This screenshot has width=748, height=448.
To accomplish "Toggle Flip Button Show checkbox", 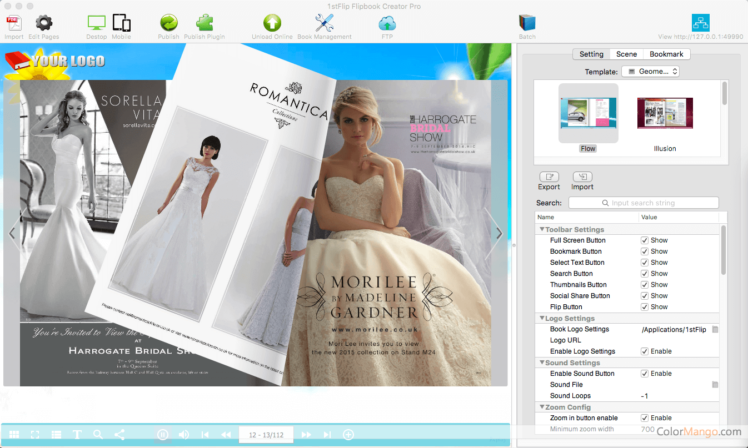I will pyautogui.click(x=645, y=307).
